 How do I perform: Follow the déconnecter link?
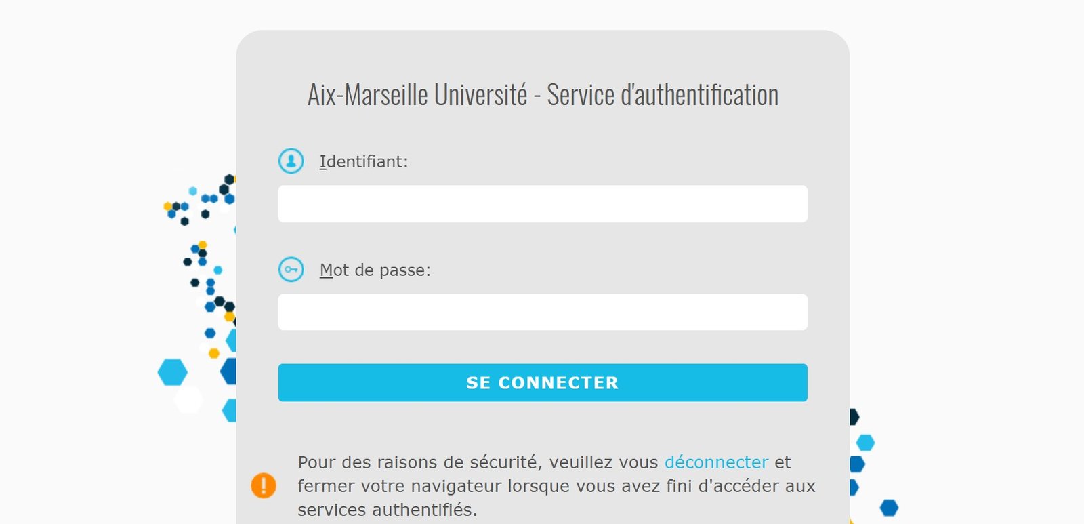(x=716, y=462)
